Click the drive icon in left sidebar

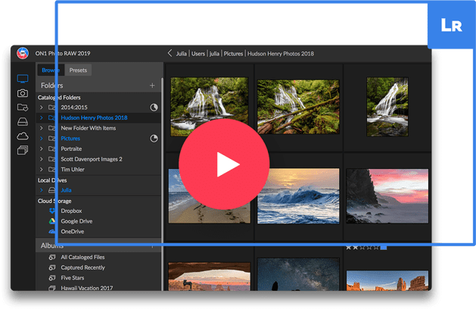click(23, 122)
